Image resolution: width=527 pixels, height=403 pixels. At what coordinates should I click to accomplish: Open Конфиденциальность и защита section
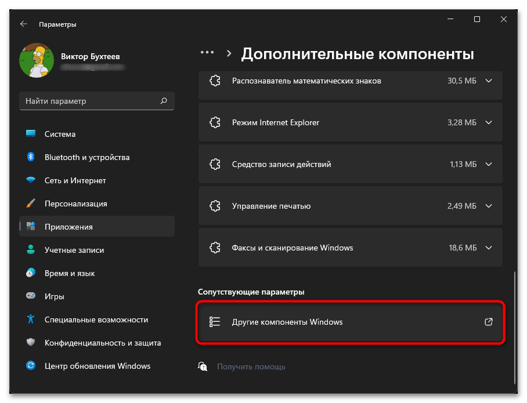97,343
